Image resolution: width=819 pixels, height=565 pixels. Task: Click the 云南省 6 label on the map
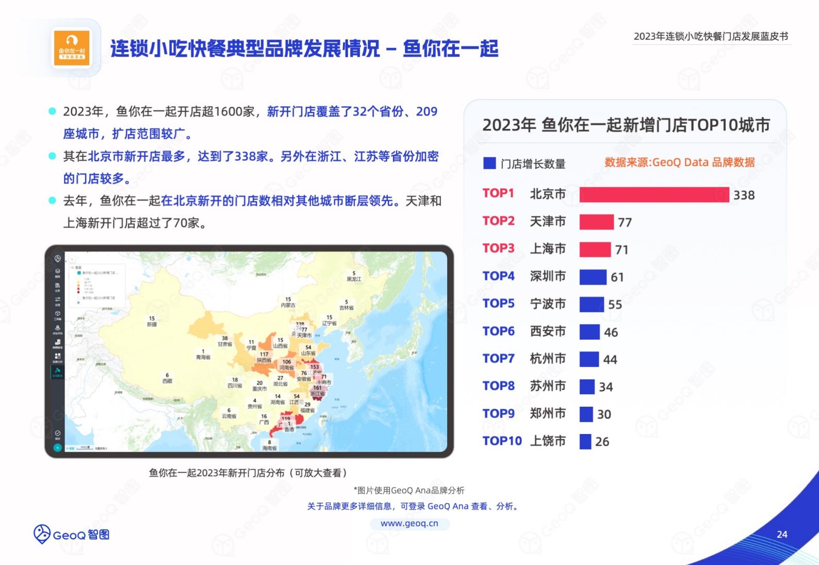[x=229, y=413]
